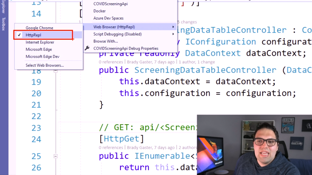Click the '// GET: api/' comment line
This screenshot has width=312, height=175.
[x=148, y=127]
